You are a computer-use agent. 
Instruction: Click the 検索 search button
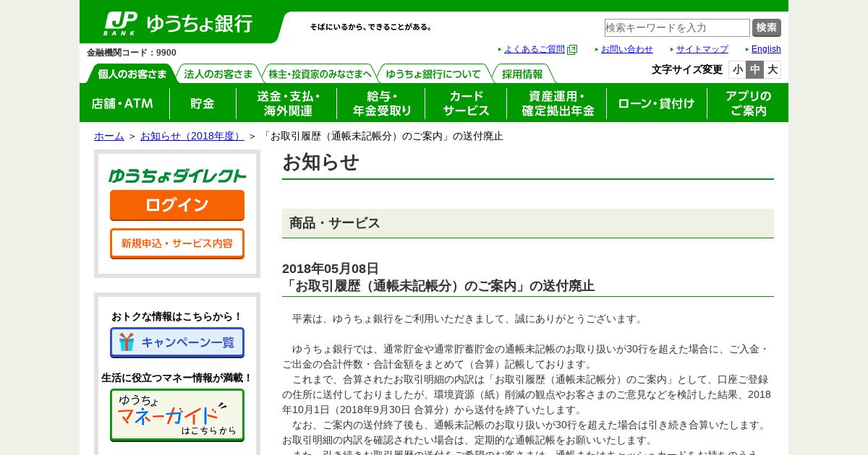click(767, 27)
